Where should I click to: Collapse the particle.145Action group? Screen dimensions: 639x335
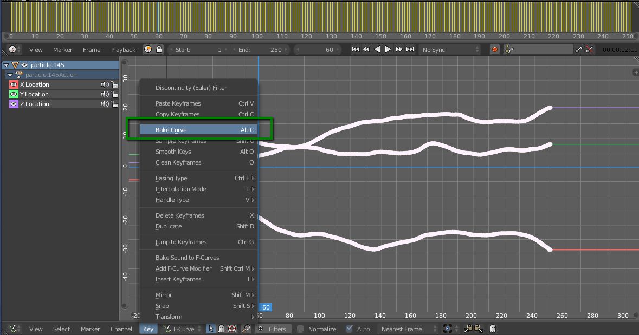click(10, 75)
